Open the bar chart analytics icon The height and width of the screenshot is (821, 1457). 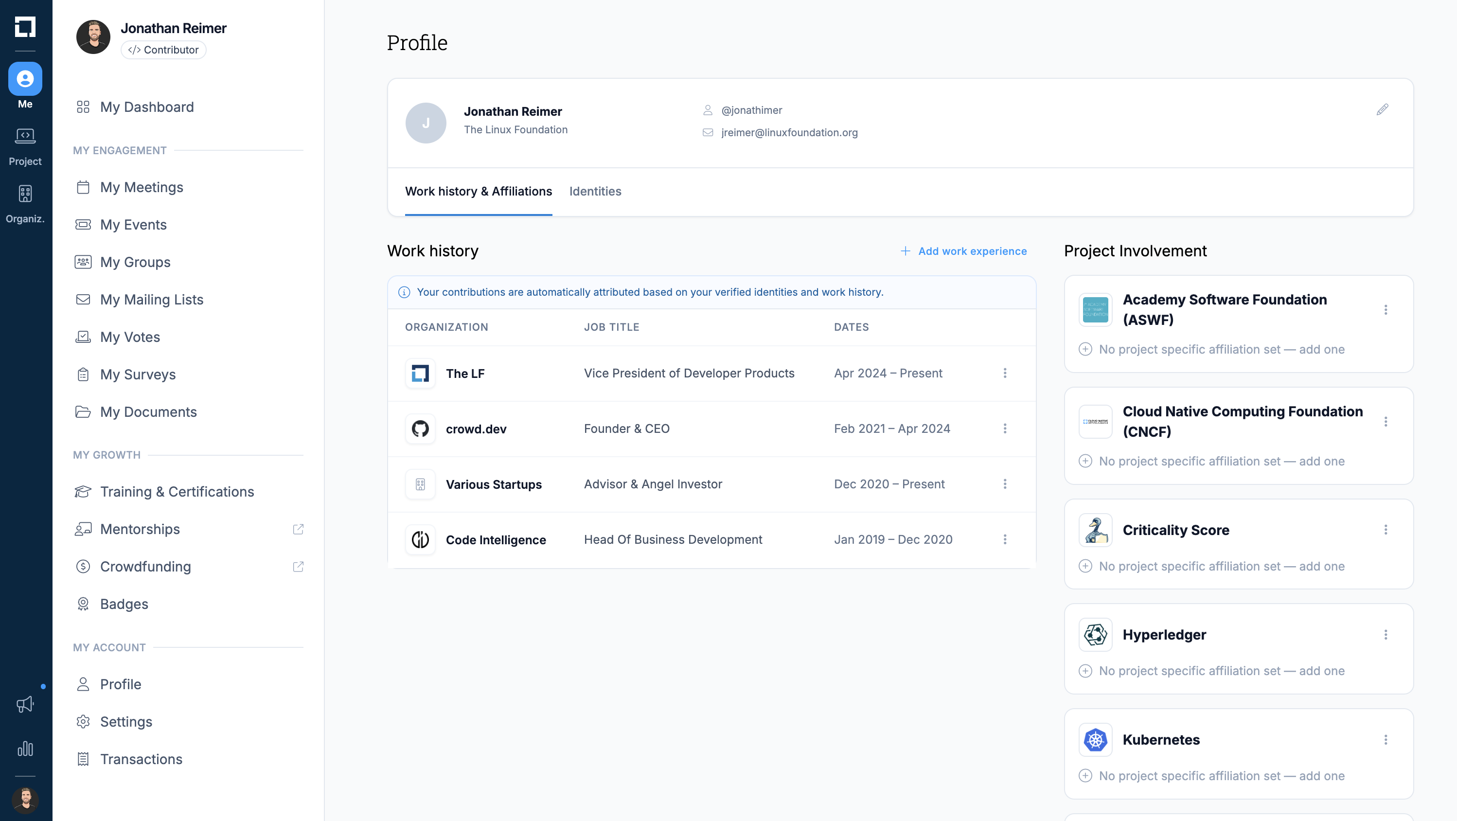[x=25, y=749]
